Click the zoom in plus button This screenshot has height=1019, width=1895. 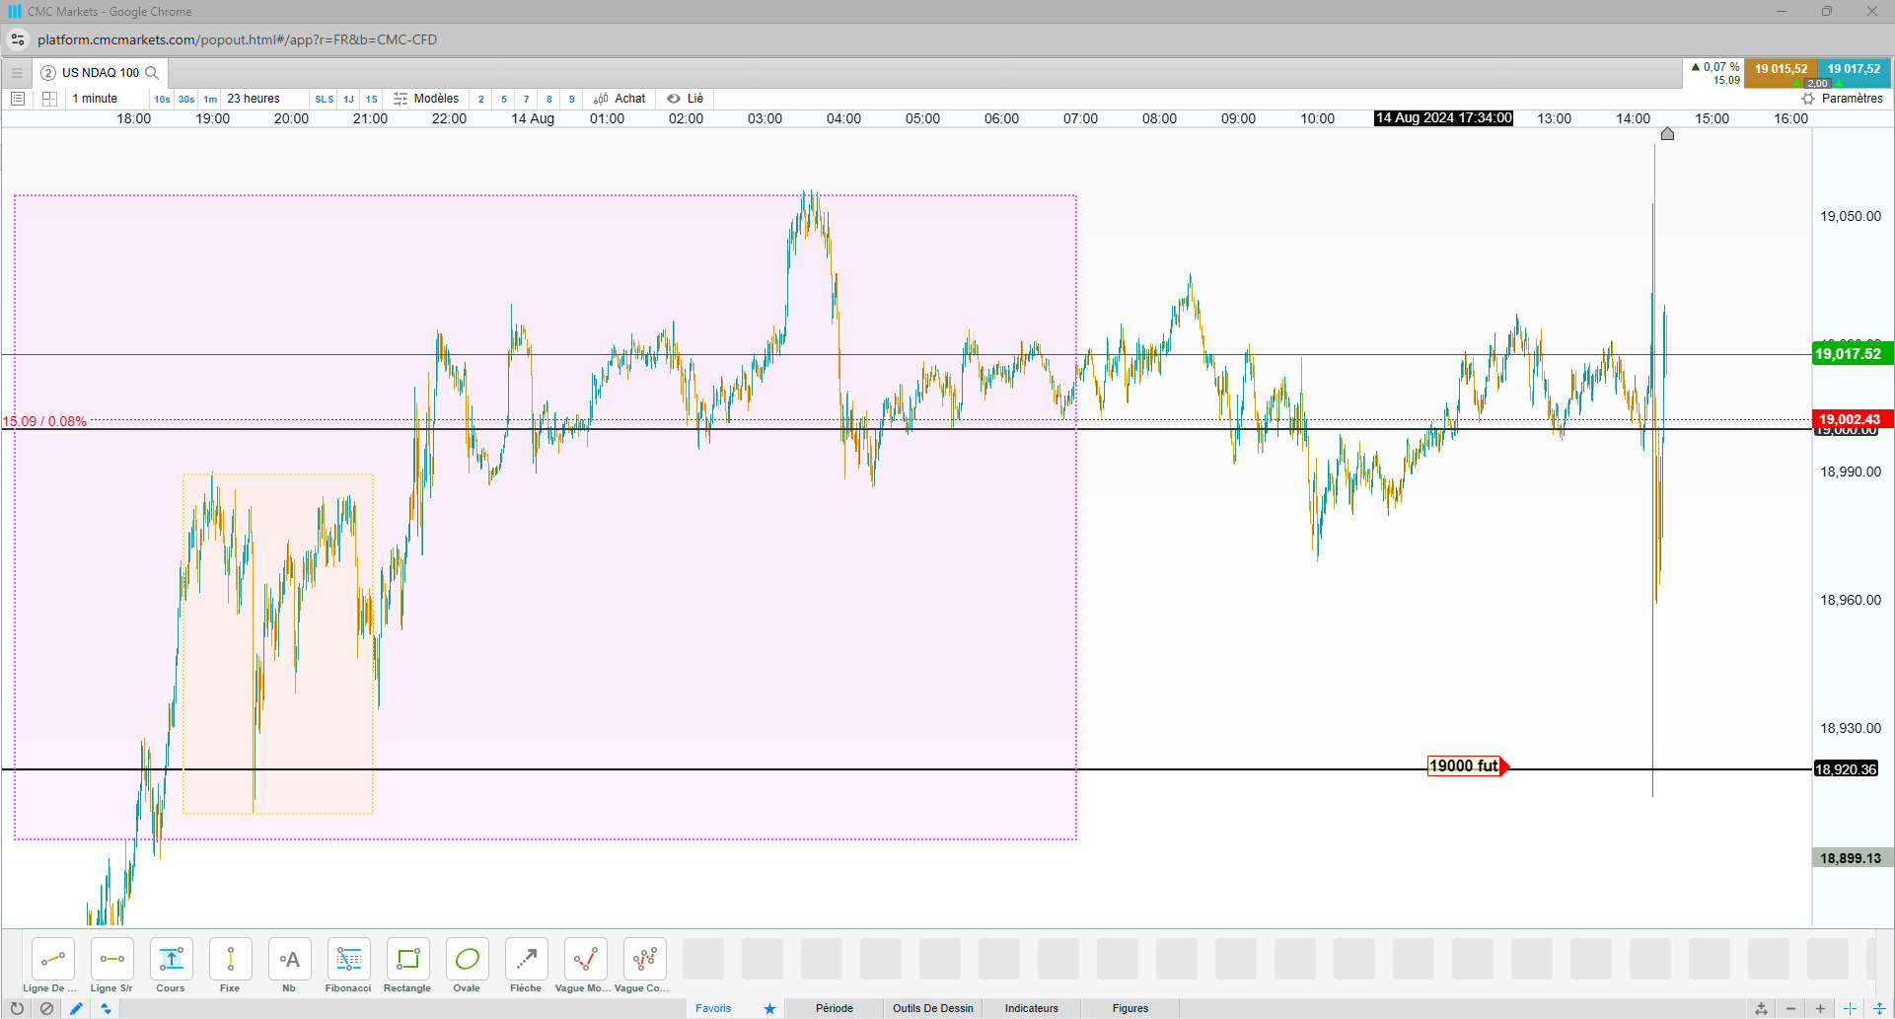(x=1820, y=1008)
